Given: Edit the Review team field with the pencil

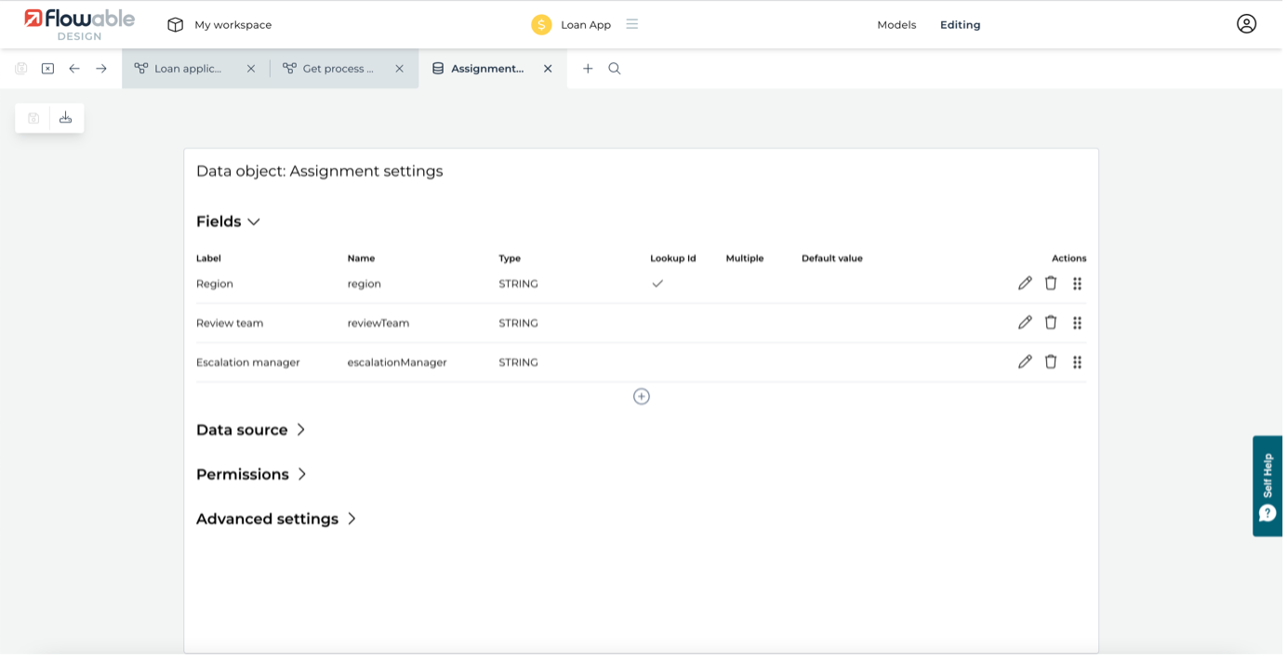Looking at the screenshot, I should pos(1025,322).
